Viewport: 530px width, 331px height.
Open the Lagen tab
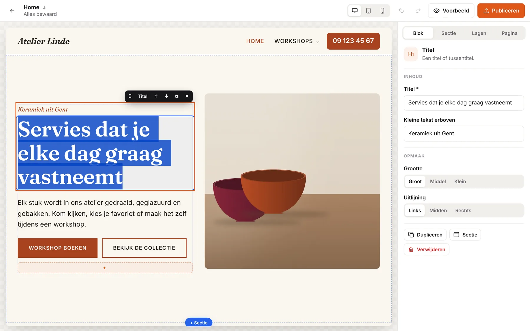479,33
